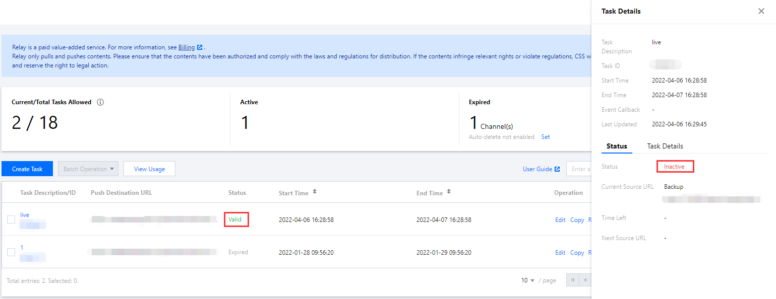Click the View Usage button
The image size is (776, 299).
(149, 169)
